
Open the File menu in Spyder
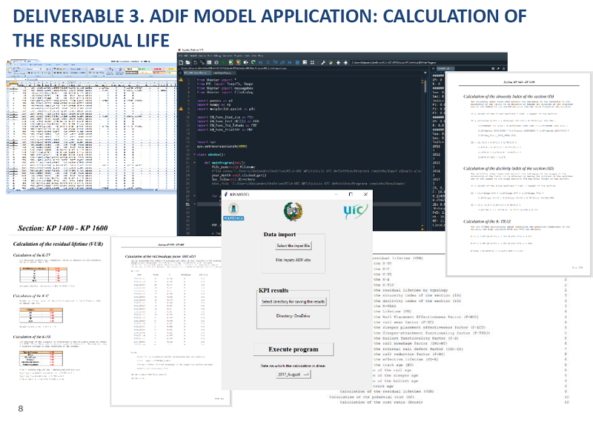click(x=180, y=56)
